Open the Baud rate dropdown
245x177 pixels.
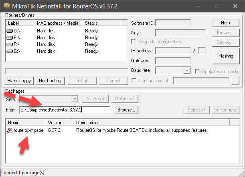pos(187,71)
